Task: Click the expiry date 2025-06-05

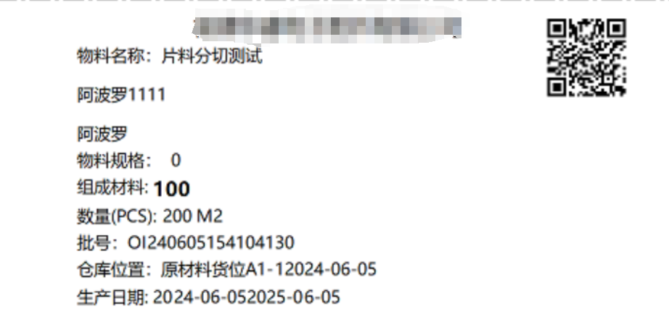Action: pyautogui.click(x=294, y=297)
